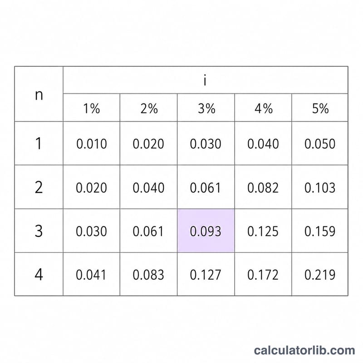This screenshot has height=363, width=363.
Task: Open the calculatorlib.com watermark link
Action: [304, 350]
